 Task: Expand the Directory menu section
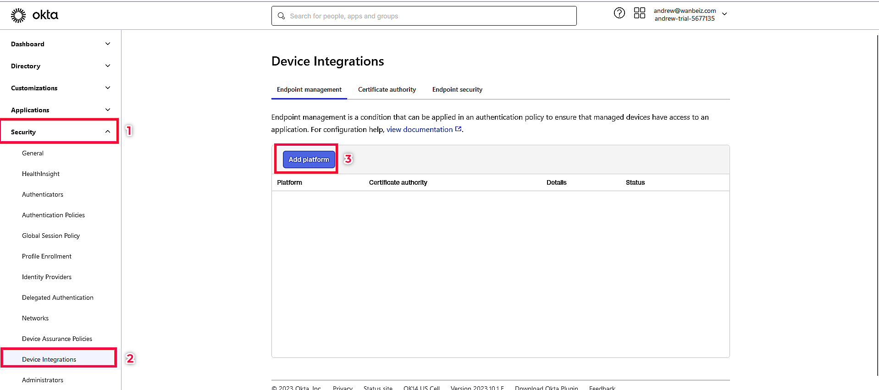point(108,66)
